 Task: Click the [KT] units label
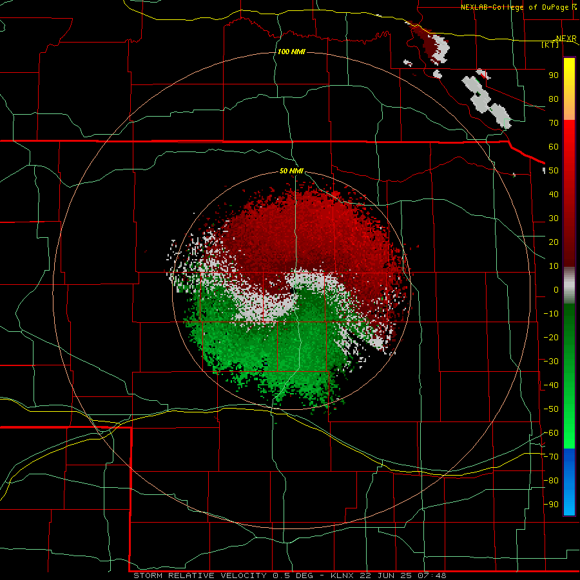pos(550,44)
